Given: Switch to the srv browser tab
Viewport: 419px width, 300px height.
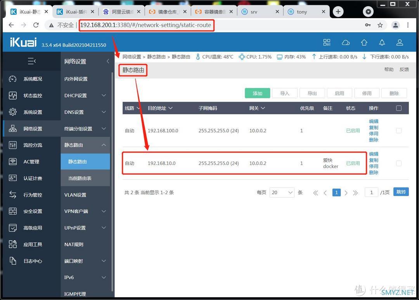Looking at the screenshot, I should 260,12.
